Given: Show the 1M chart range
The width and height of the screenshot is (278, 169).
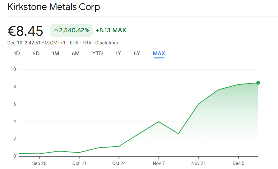Looking at the screenshot, I should [56, 53].
